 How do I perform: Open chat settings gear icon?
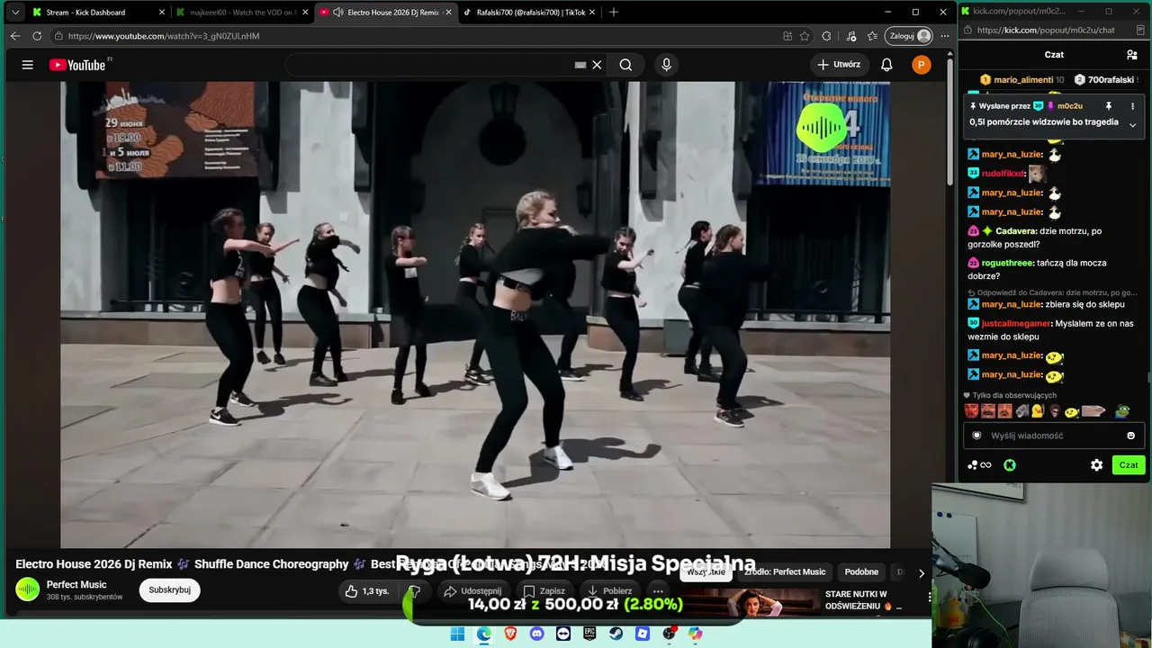pyautogui.click(x=1096, y=465)
